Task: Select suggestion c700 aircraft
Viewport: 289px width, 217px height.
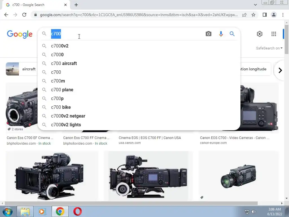Action: (139, 64)
